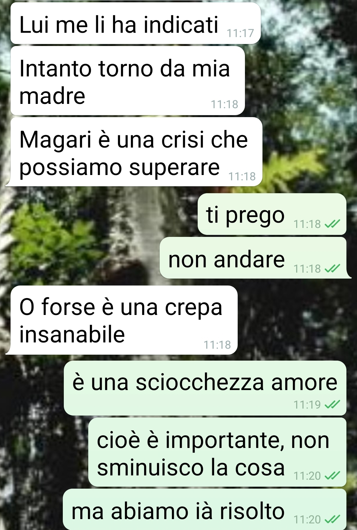Tap the "ma abiamo ià risolto" message
This screenshot has width=357, height=530.
coord(205,509)
